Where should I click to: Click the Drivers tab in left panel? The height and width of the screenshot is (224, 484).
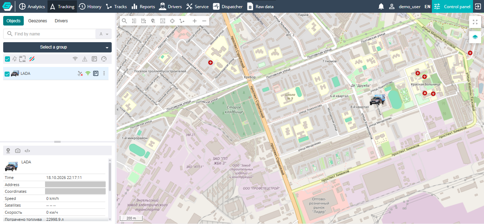click(x=61, y=21)
